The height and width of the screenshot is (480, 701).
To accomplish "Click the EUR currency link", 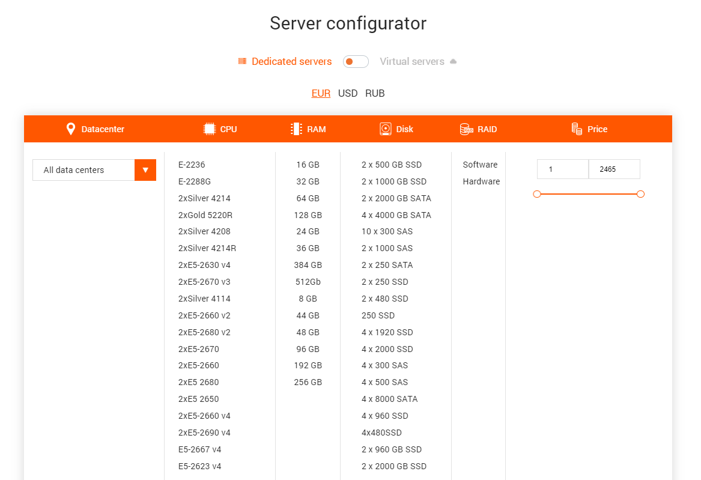I will (321, 93).
